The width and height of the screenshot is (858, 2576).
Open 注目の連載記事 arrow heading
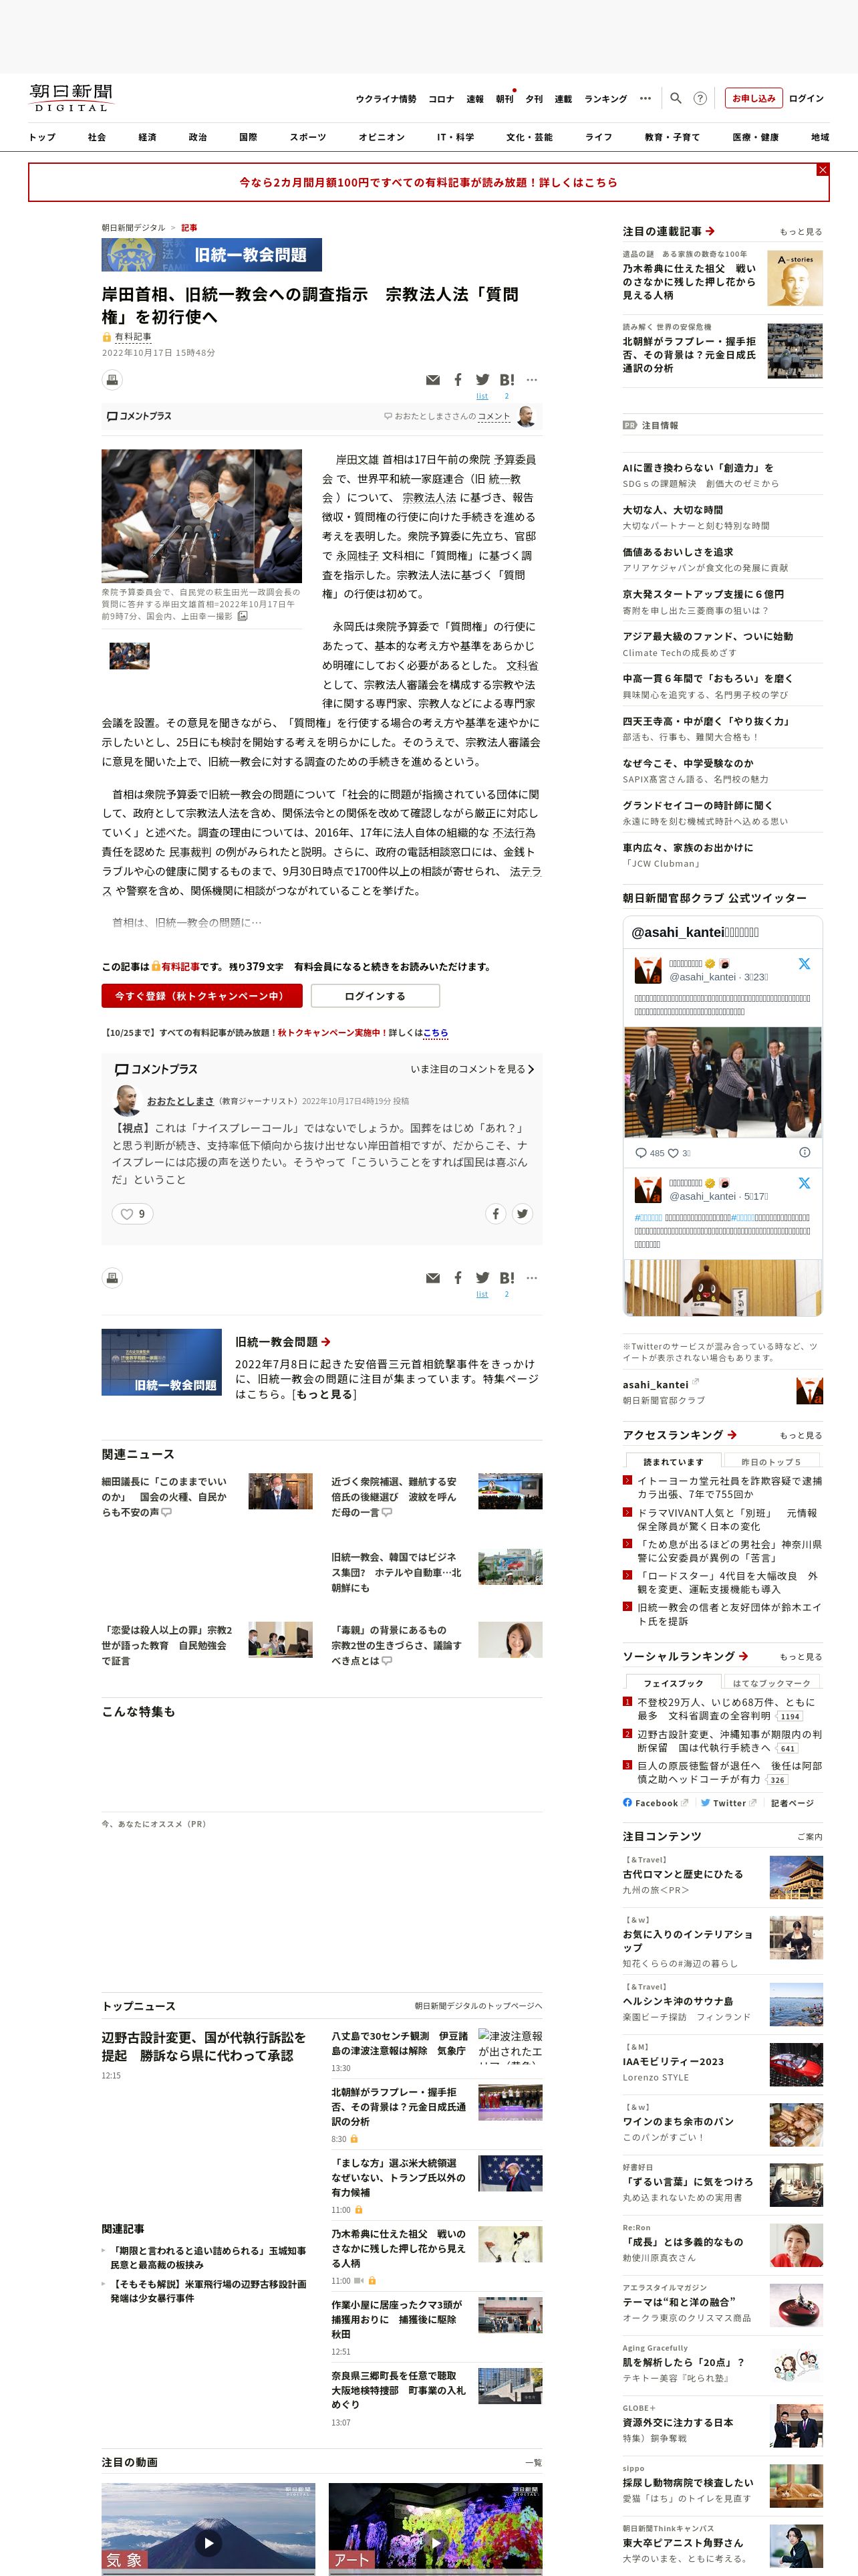point(668,231)
